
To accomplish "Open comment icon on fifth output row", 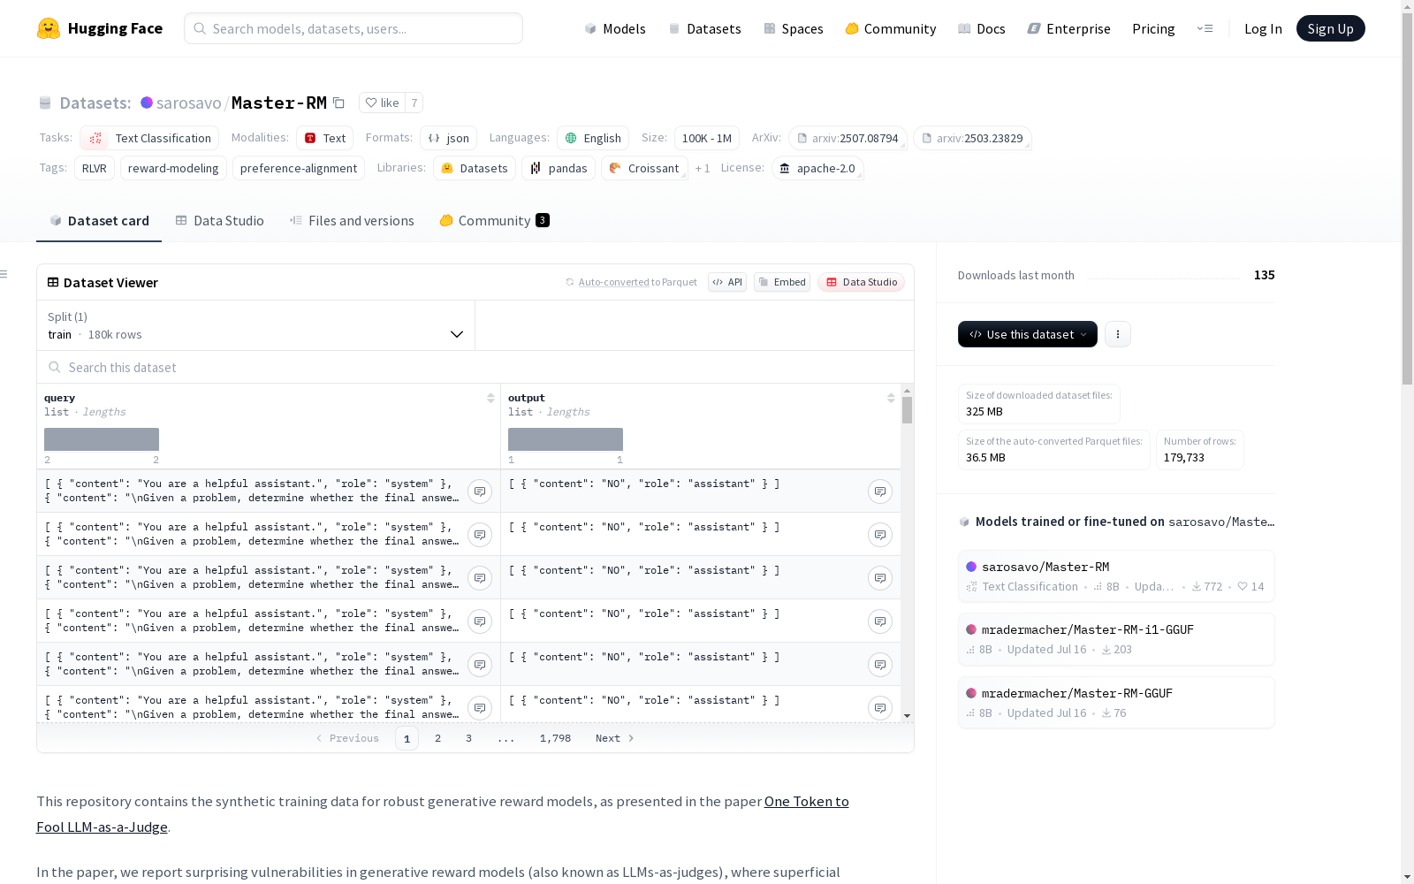I will 880,665.
